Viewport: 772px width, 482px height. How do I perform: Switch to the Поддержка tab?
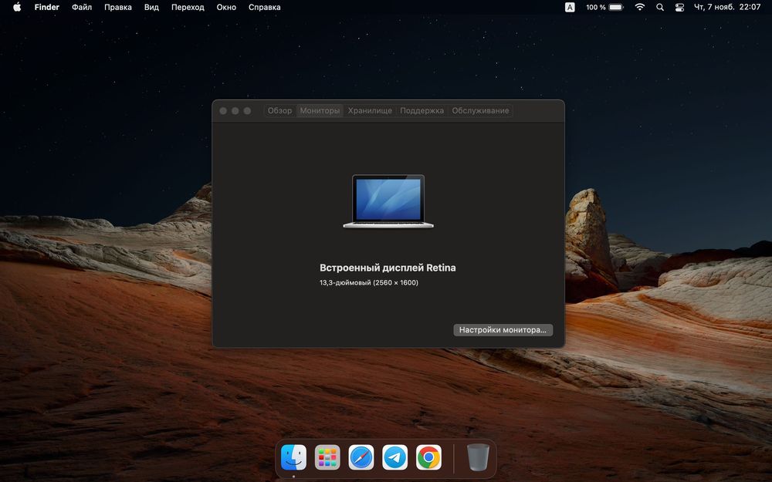pos(422,110)
